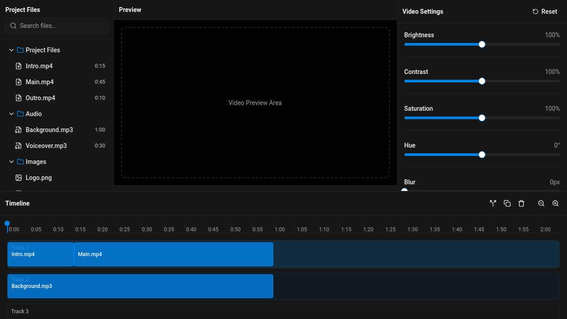Click the Outro.mp4 video file icon
The height and width of the screenshot is (319, 567).
pos(19,98)
